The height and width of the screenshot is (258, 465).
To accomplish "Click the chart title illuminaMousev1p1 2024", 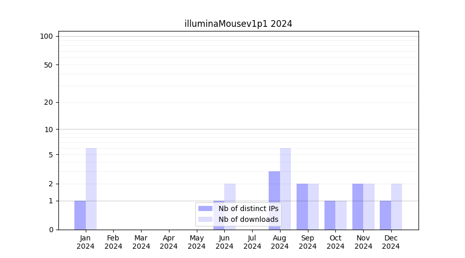I will pos(238,24).
